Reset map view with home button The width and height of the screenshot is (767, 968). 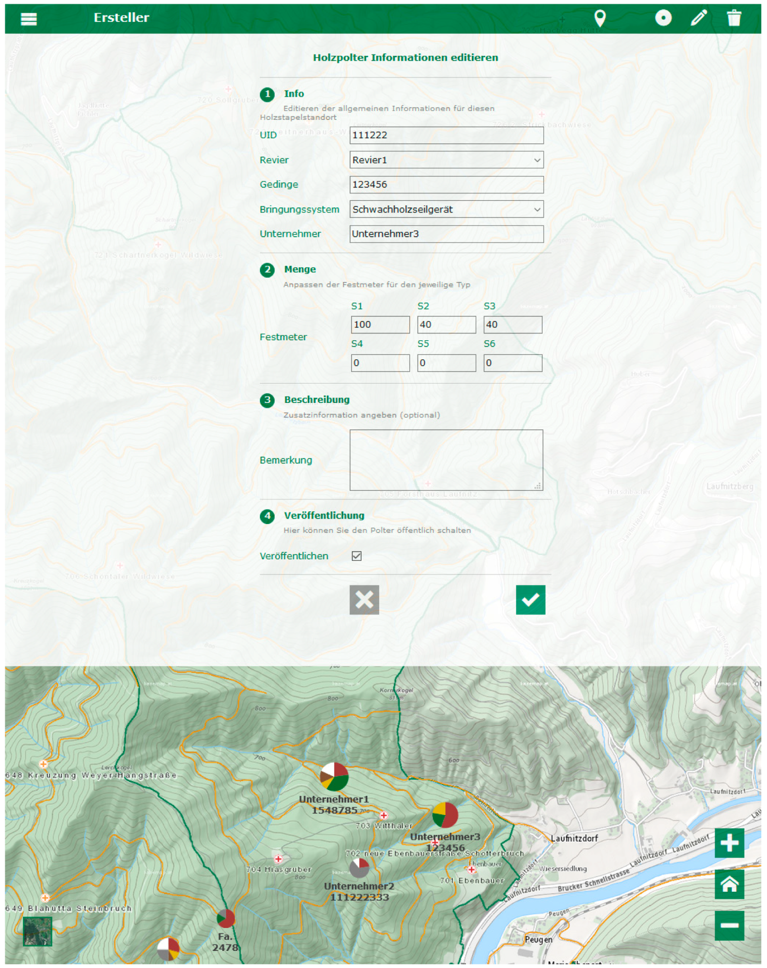728,884
